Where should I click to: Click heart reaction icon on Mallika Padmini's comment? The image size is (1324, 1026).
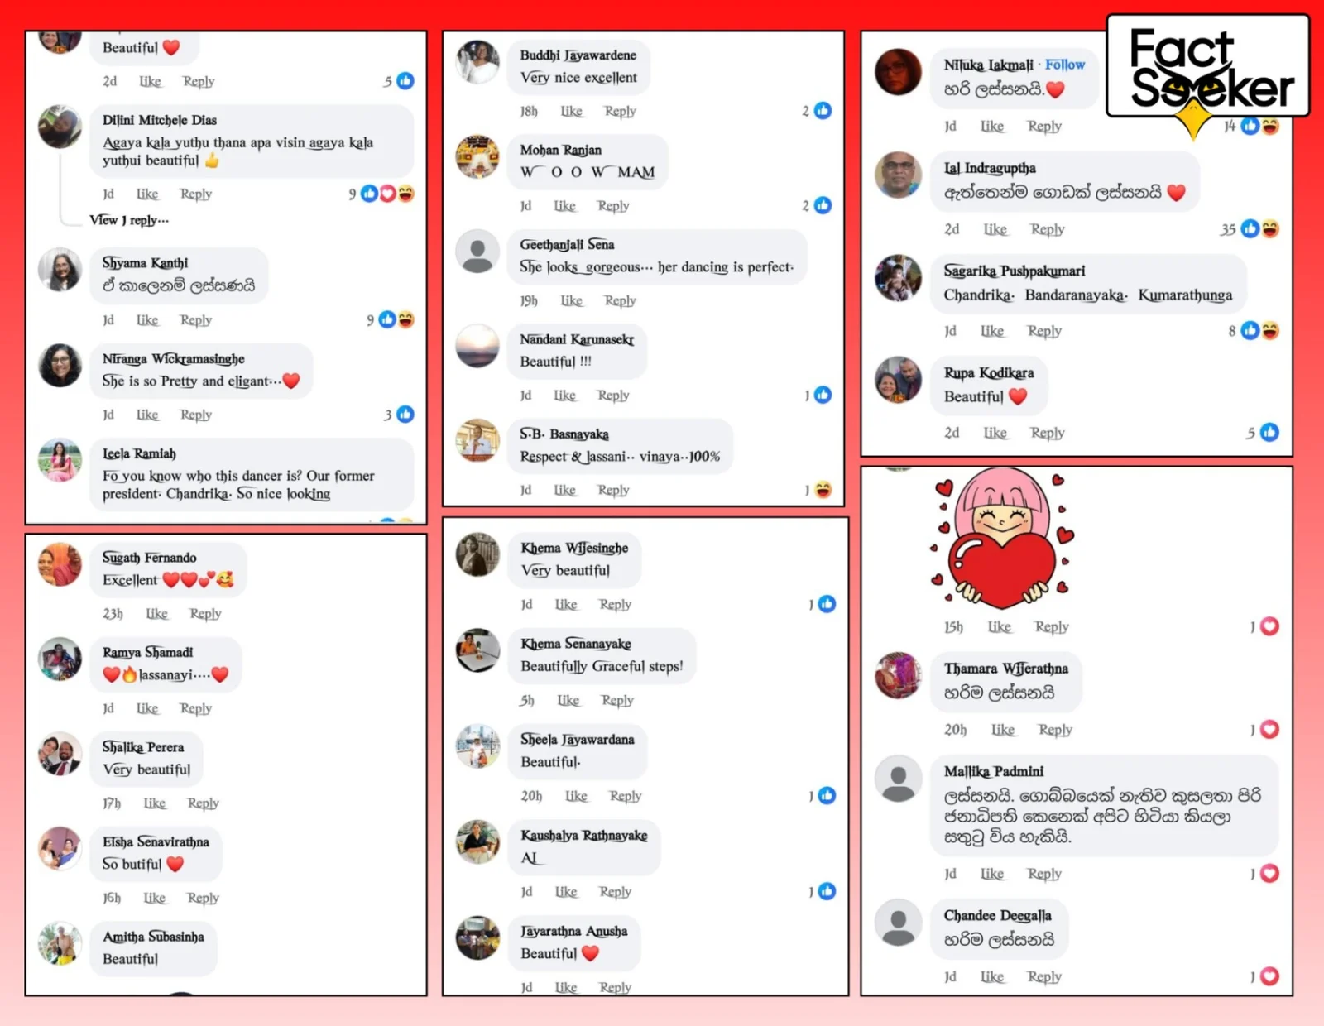pyautogui.click(x=1269, y=873)
